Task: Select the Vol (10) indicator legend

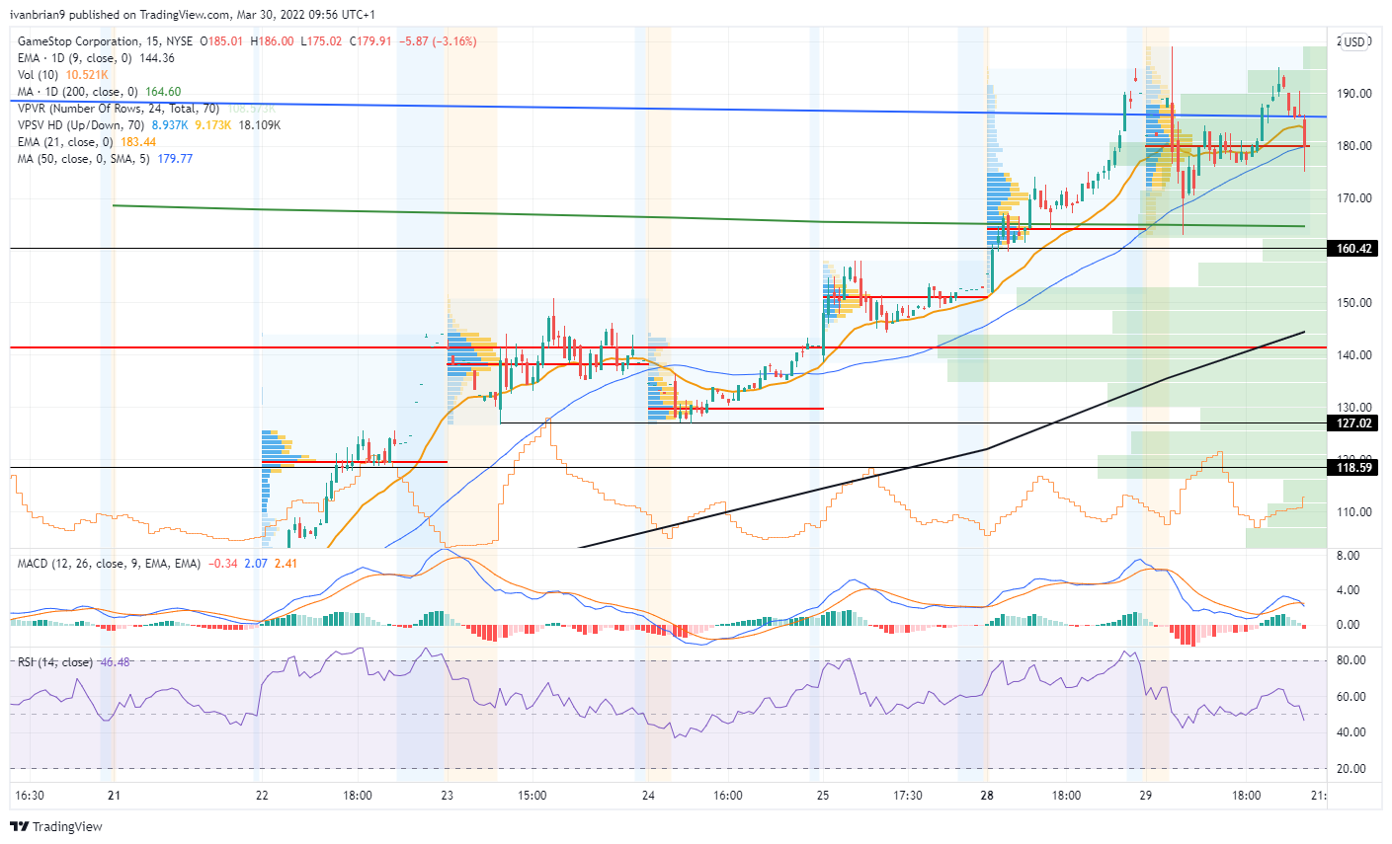Action: (62, 75)
